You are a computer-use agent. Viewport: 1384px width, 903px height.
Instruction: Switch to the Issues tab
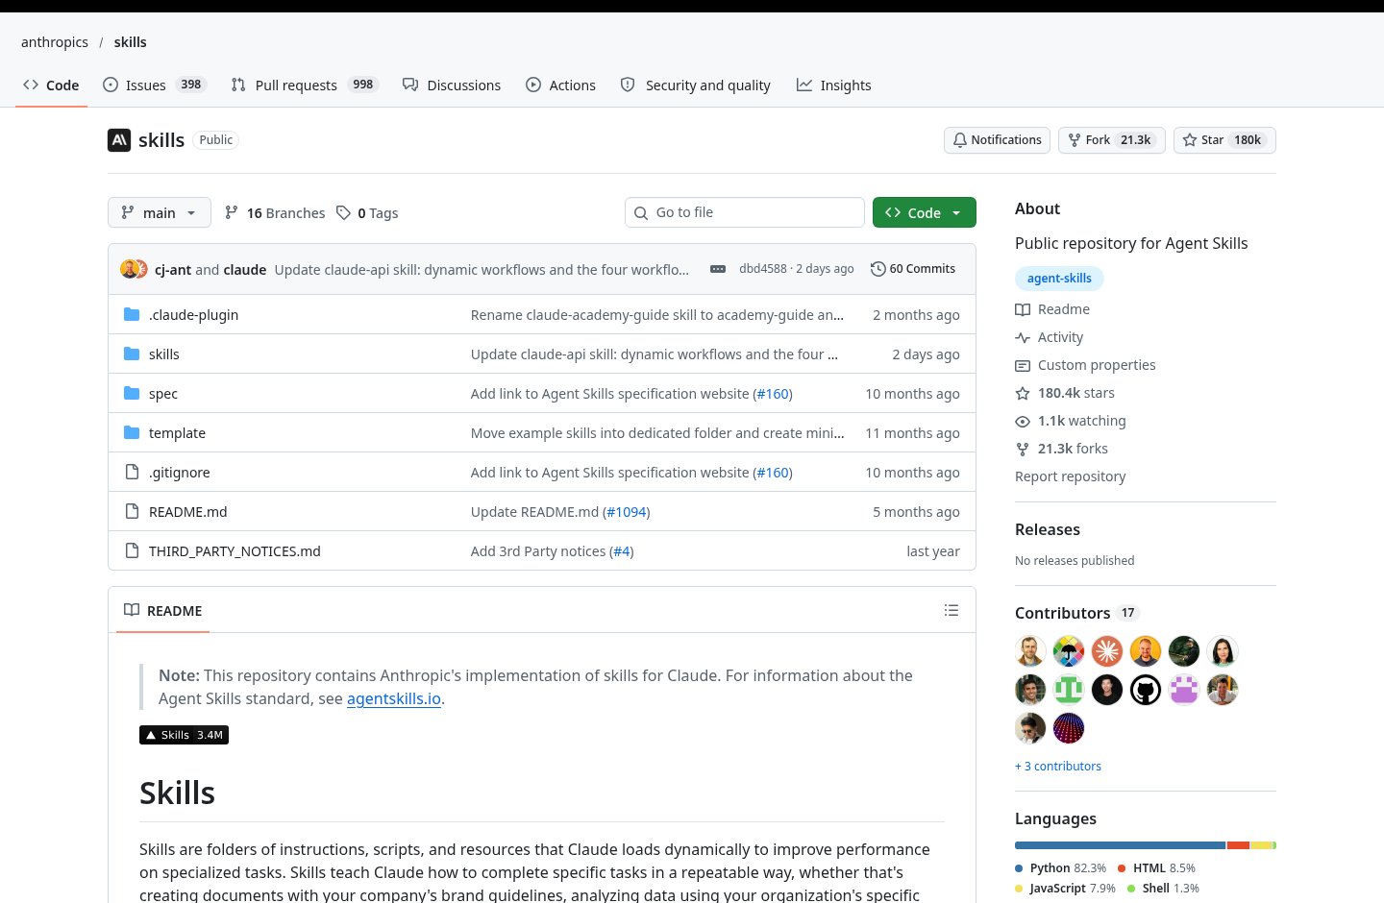pyautogui.click(x=154, y=85)
